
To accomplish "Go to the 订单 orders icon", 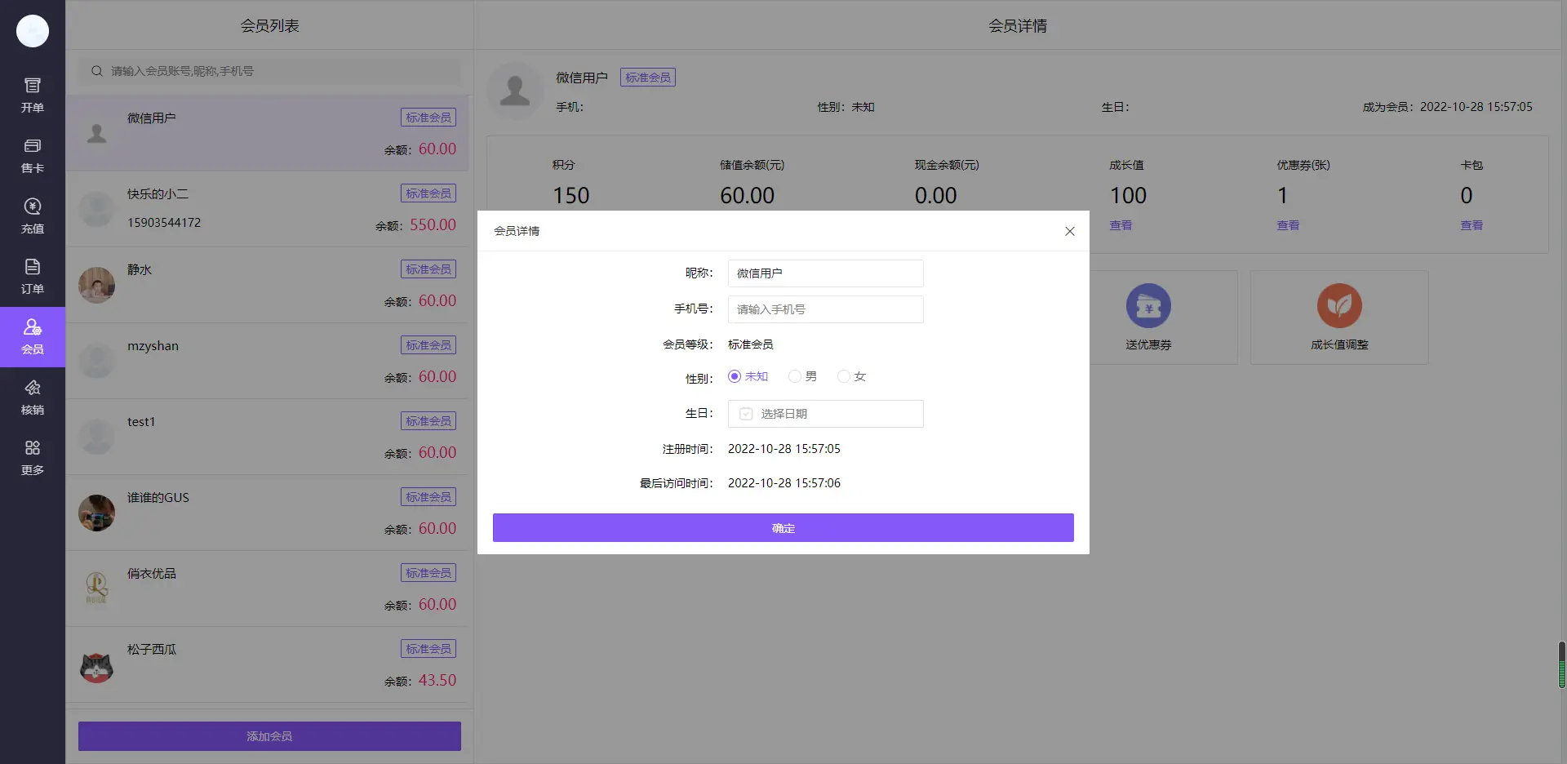I will click(x=33, y=276).
